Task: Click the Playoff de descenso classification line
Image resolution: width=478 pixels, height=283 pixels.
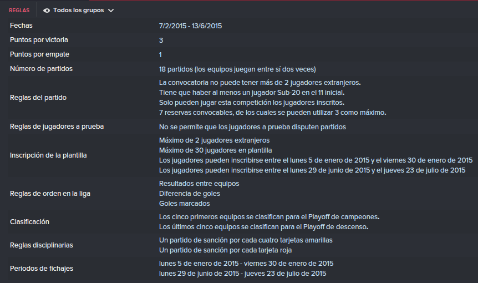Action: [263, 227]
